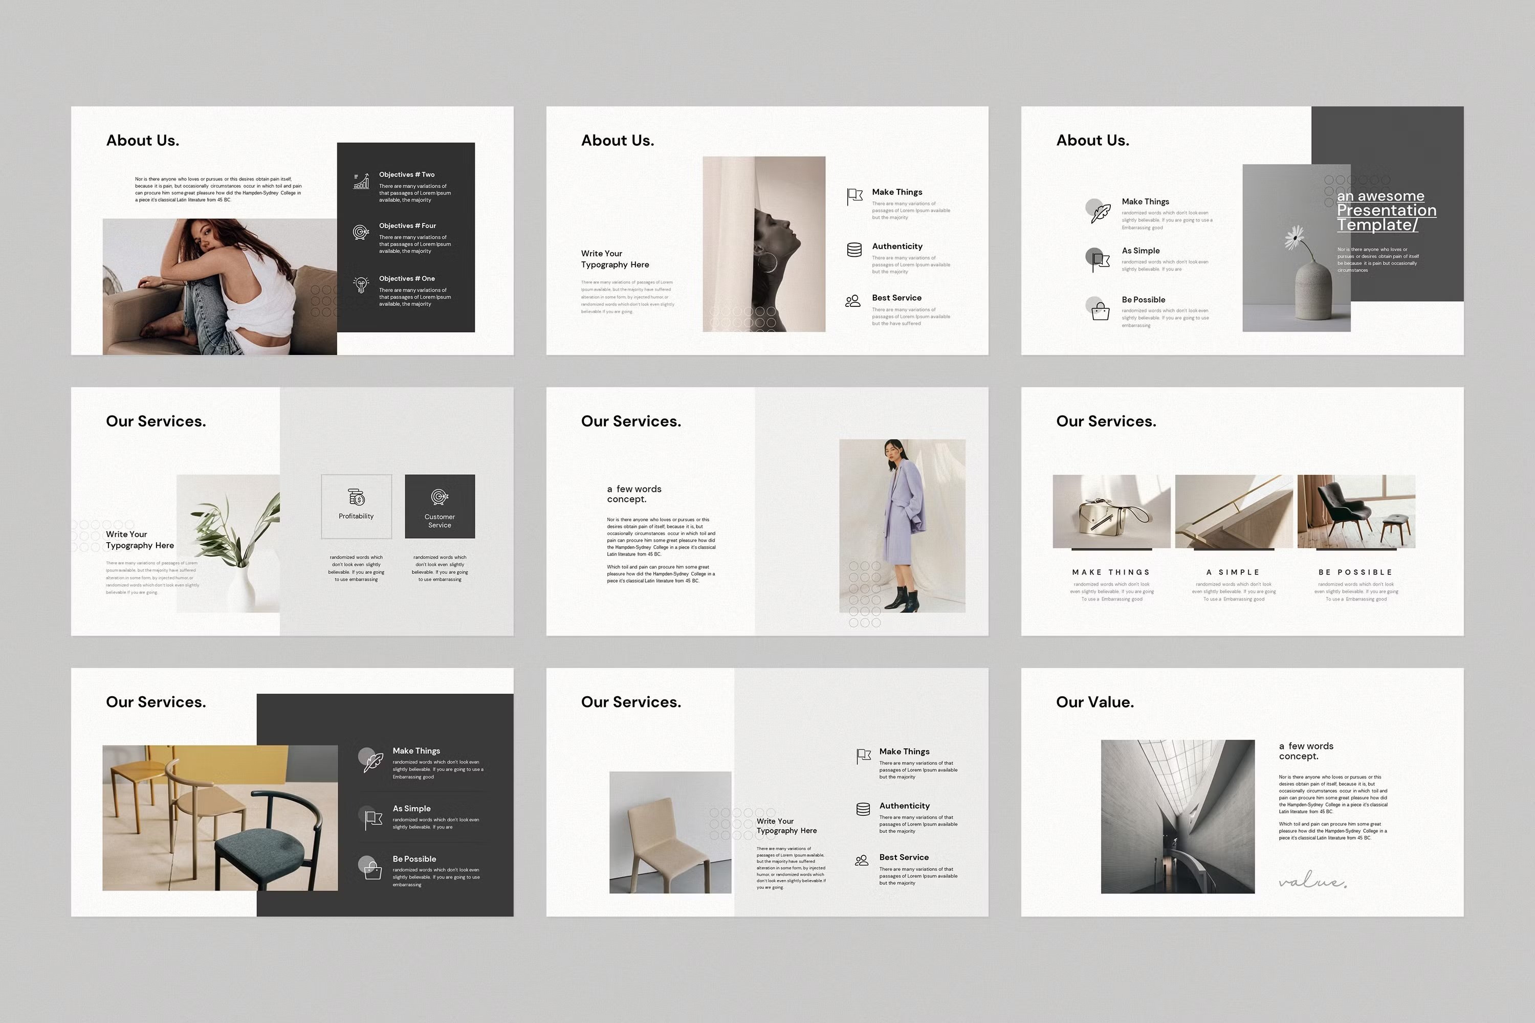Click the Best Service people icon on the beige chair slide
Viewport: 1535px width, 1023px height.
862,860
